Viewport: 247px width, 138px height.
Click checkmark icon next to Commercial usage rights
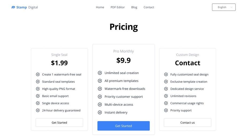166,103
